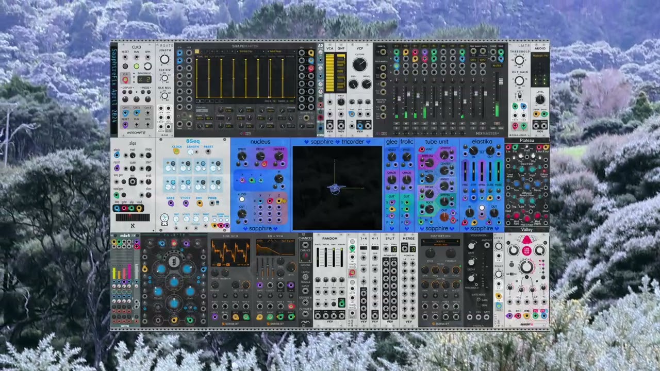Enable Follower GATE mode switch

(478, 300)
